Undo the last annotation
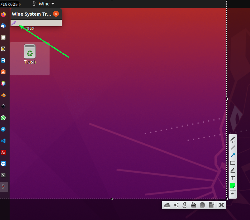This screenshot has height=220, width=250. (x=233, y=194)
